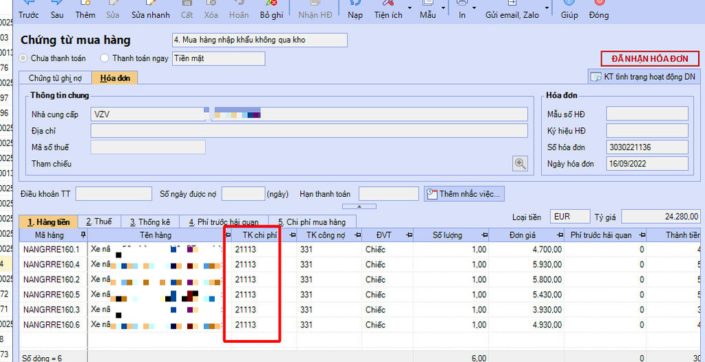Open the Điều khoản TT combo box

tap(114, 194)
